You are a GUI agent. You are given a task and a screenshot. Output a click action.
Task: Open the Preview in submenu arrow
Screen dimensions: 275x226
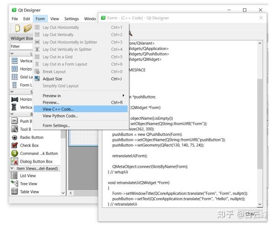[x=123, y=95]
